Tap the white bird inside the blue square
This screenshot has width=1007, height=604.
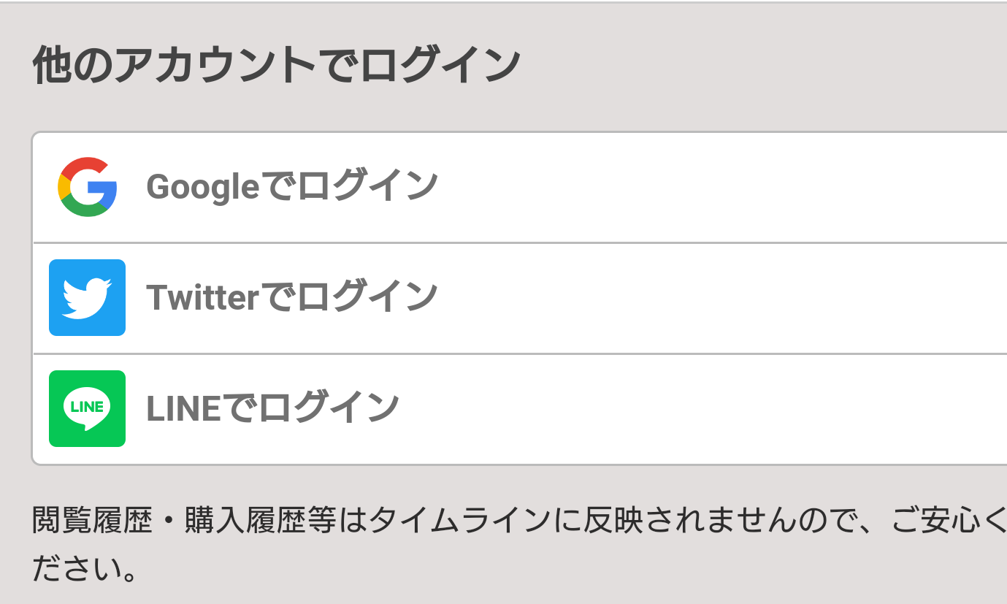[87, 298]
